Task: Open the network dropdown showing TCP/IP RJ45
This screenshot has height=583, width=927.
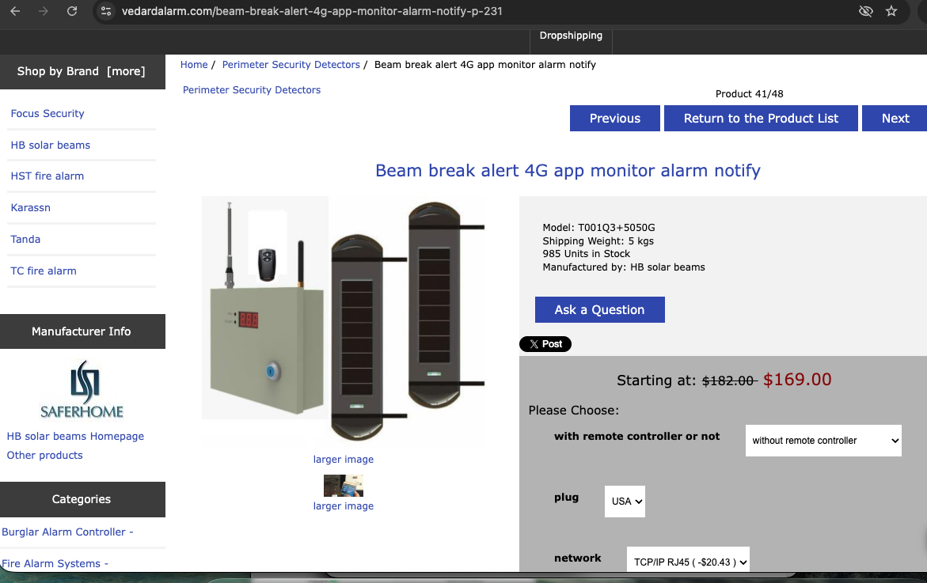Action: [687, 562]
